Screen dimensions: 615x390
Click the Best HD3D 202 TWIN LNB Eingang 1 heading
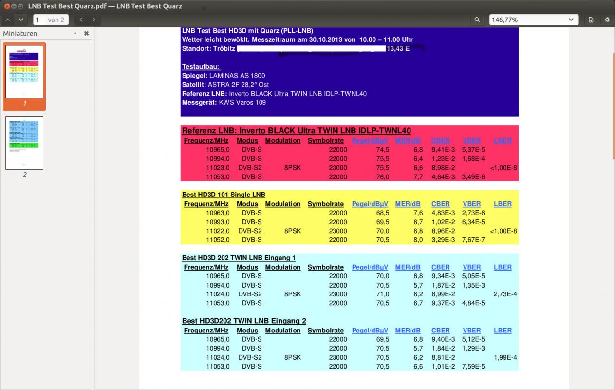click(x=239, y=258)
